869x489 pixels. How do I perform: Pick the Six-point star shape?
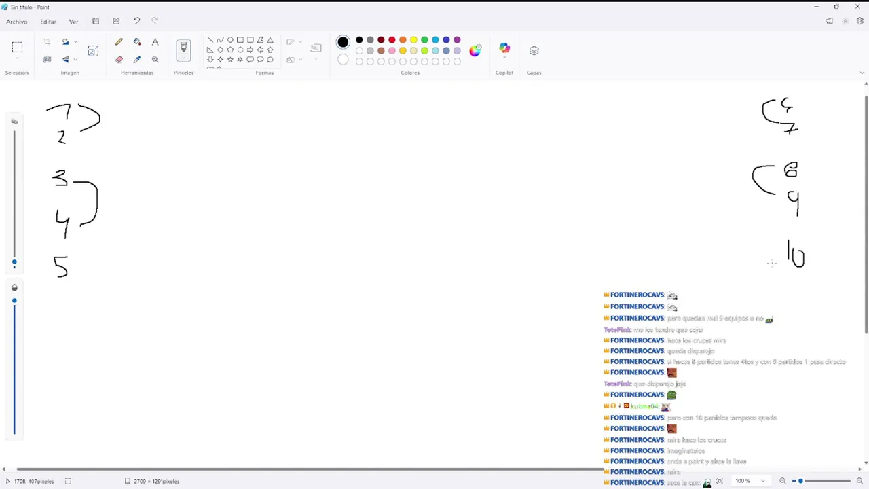tap(240, 60)
